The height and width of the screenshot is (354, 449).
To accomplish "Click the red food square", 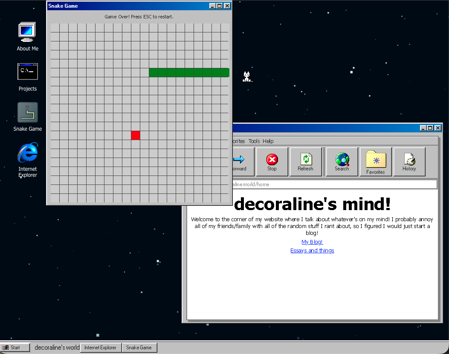I will (136, 135).
